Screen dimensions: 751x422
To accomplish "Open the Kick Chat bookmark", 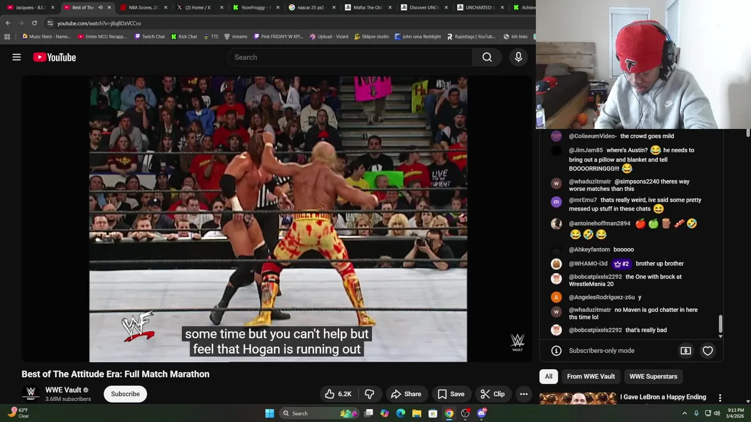I will (184, 36).
